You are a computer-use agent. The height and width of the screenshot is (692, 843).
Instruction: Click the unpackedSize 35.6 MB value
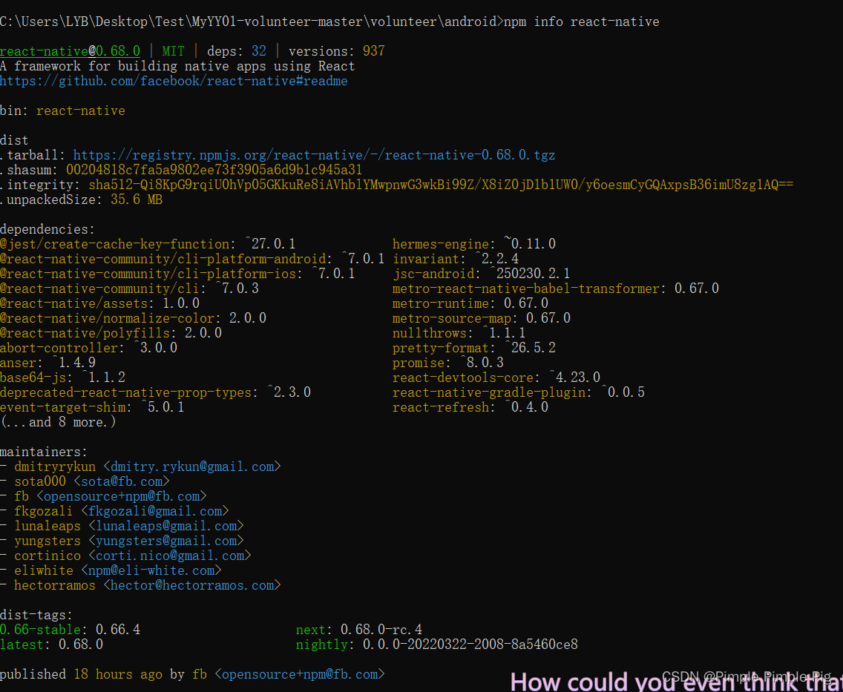[x=137, y=200]
